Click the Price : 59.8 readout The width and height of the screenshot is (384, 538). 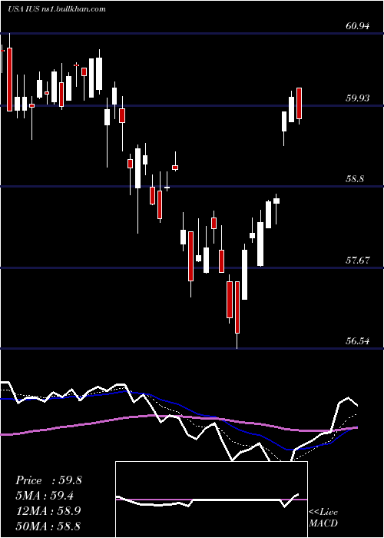point(48,480)
